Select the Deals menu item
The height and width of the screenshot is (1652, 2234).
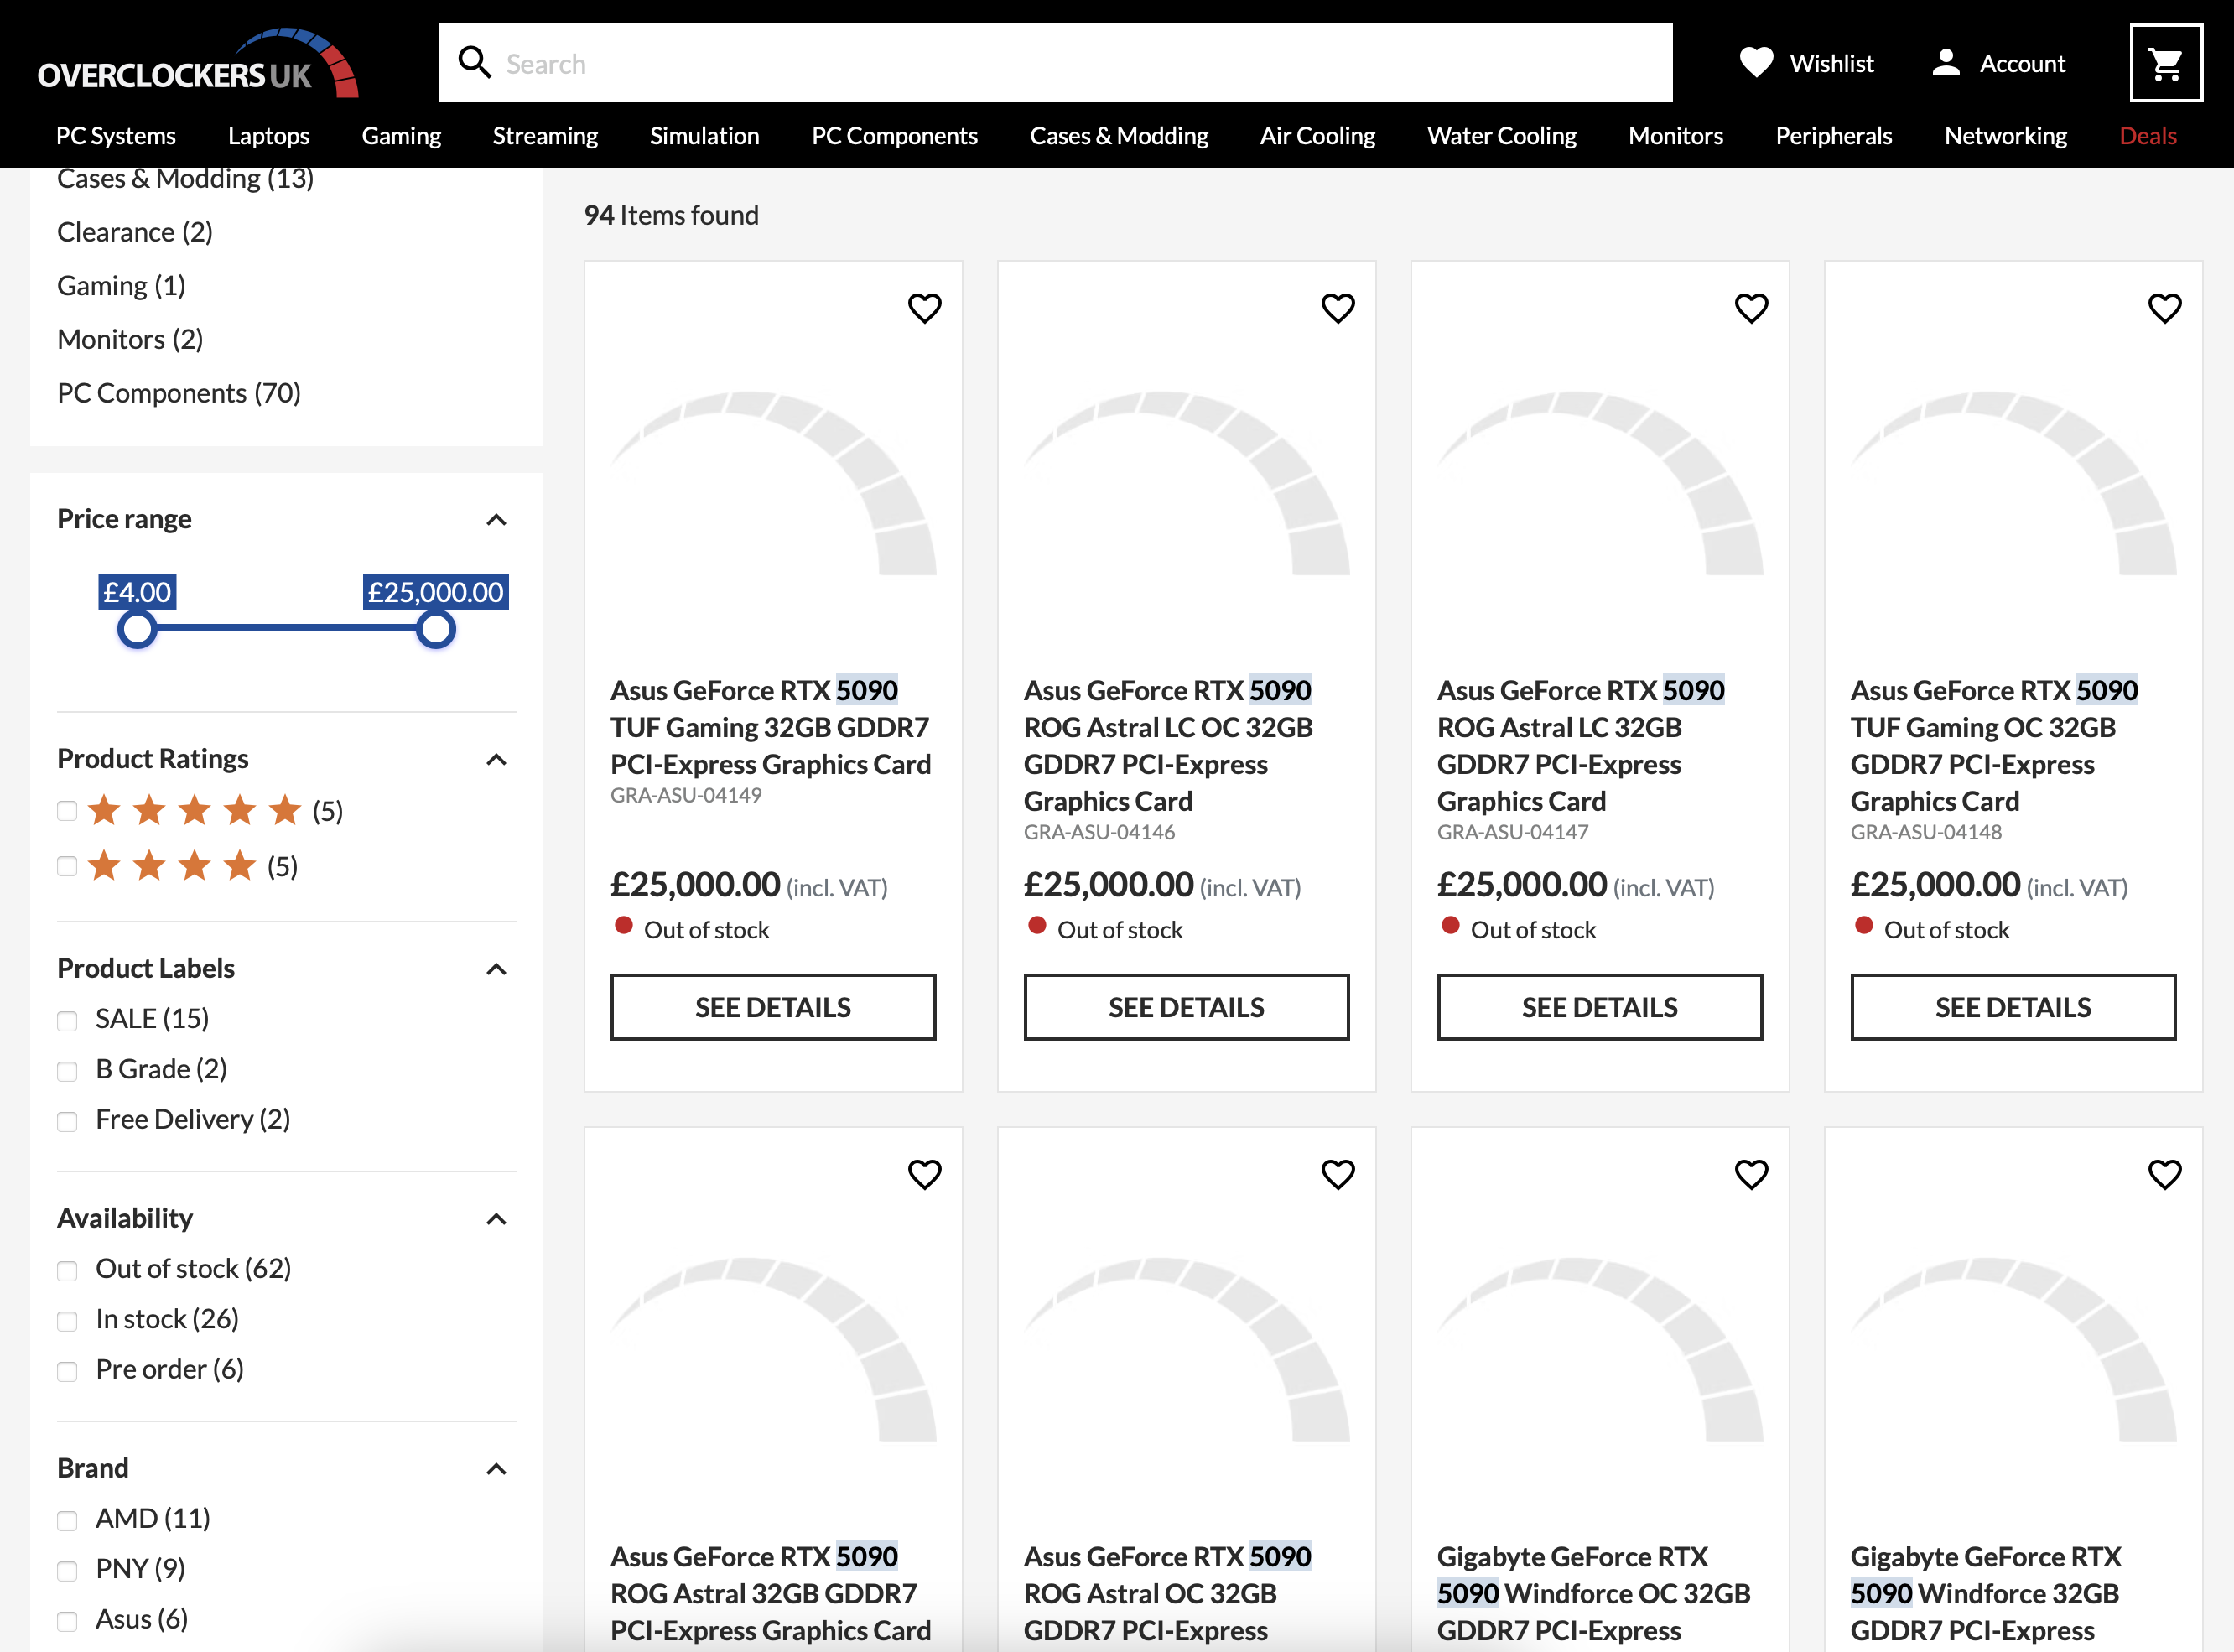[2147, 135]
